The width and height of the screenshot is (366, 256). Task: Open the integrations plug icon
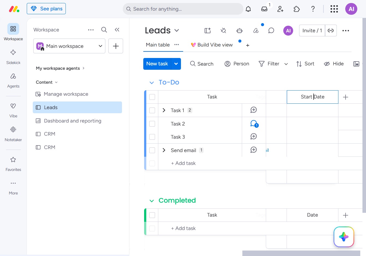223,31
